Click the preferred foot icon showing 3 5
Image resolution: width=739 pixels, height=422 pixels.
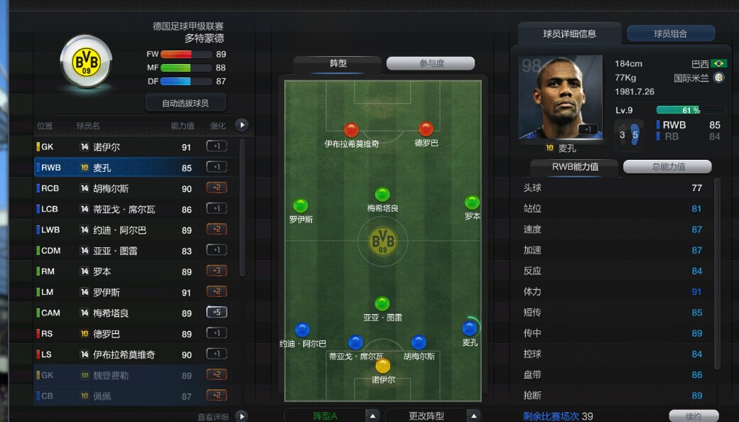tap(629, 135)
